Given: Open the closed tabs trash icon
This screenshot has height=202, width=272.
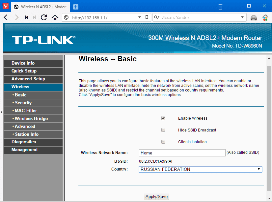Looking at the screenshot, I should pyautogui.click(x=220, y=7).
